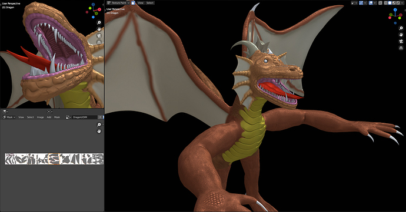
Task: Click zoom magnifier in main viewport
Action: (x=401, y=28)
